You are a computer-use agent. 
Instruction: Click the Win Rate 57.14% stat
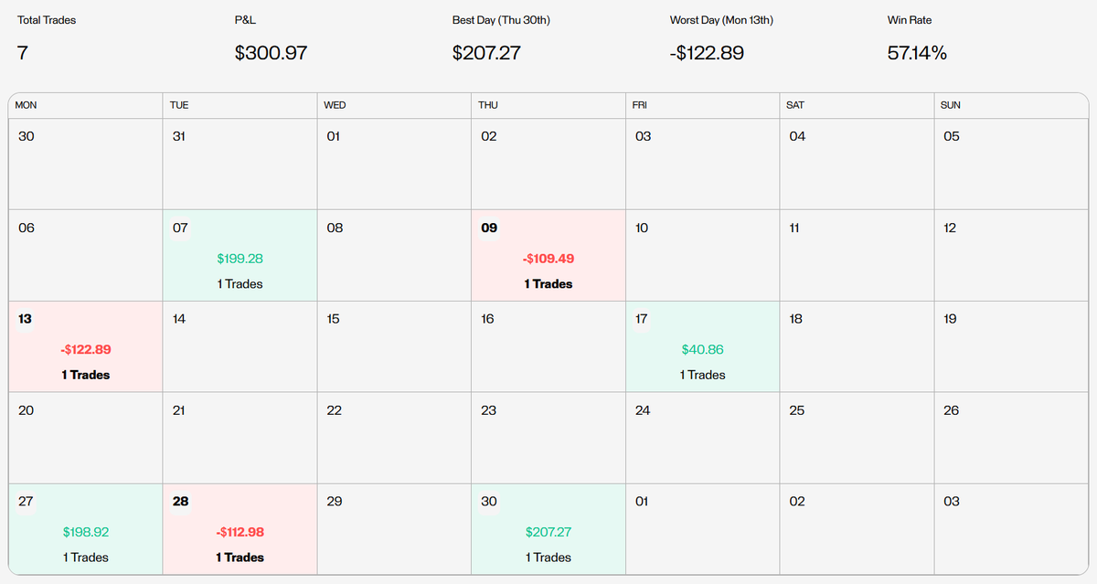coord(917,53)
